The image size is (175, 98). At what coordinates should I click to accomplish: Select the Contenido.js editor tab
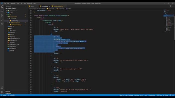45,6
